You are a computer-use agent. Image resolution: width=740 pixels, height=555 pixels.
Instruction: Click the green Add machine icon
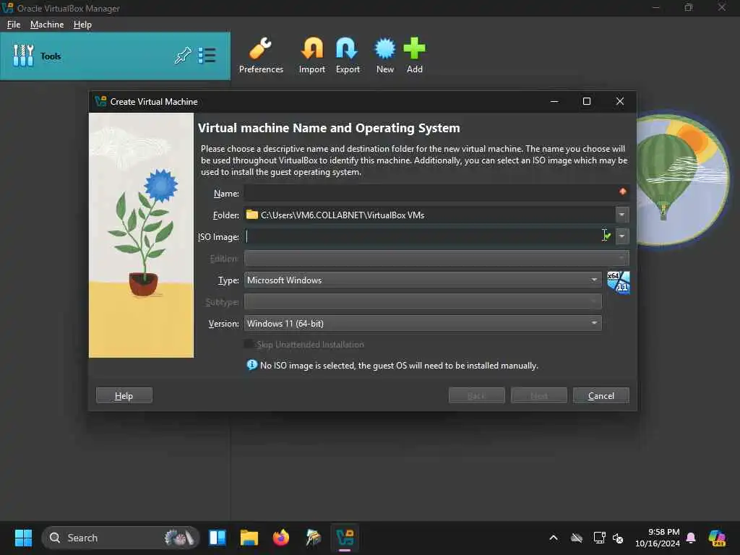[414, 55]
